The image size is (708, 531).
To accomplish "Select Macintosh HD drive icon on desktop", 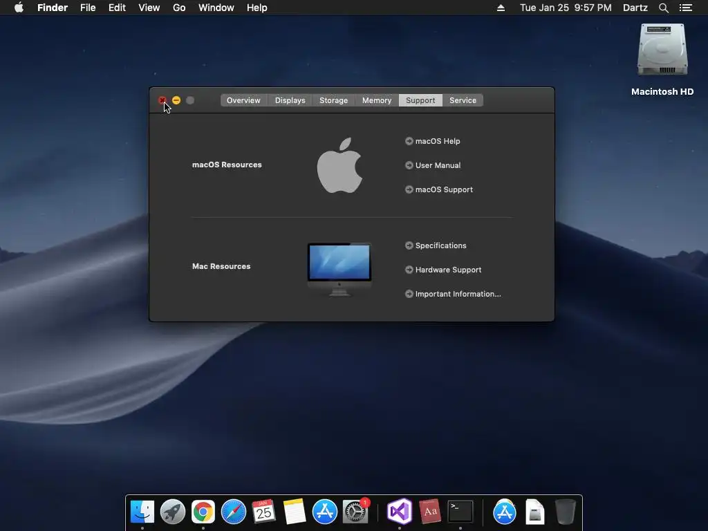I will [x=662, y=50].
